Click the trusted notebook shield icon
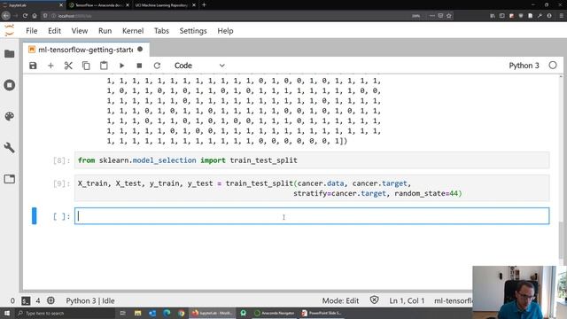The height and width of the screenshot is (319, 567). (x=374, y=300)
